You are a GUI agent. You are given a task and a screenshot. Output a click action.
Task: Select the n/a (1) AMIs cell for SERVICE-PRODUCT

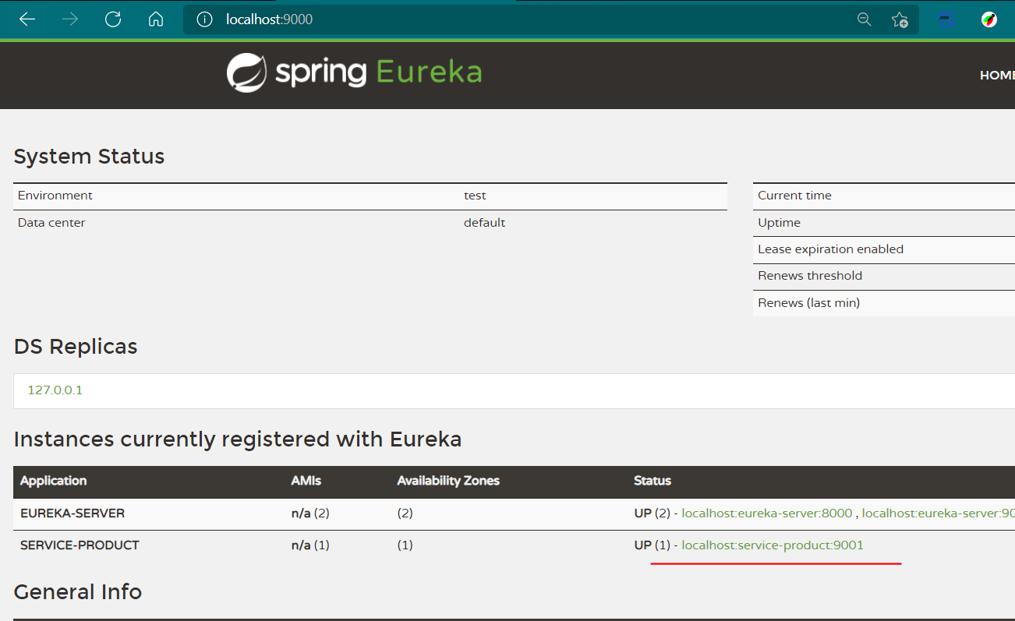pos(310,545)
